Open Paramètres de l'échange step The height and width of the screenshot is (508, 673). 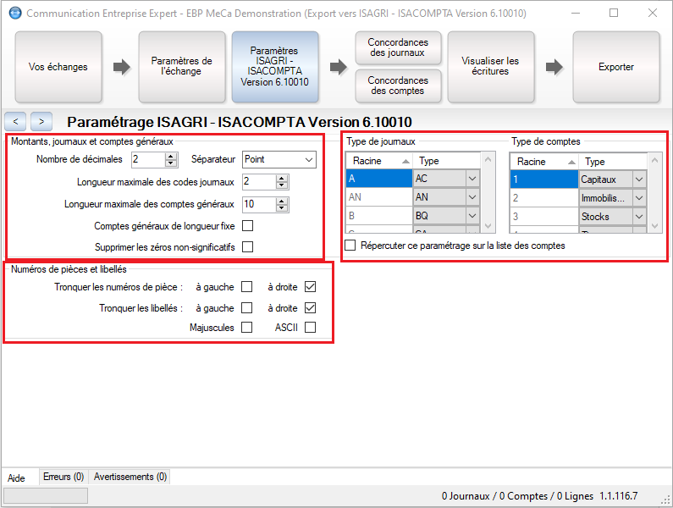(181, 67)
